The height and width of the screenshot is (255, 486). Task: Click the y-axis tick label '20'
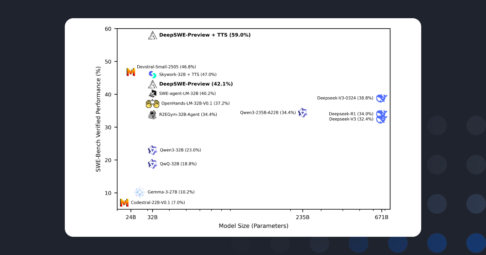click(x=108, y=160)
